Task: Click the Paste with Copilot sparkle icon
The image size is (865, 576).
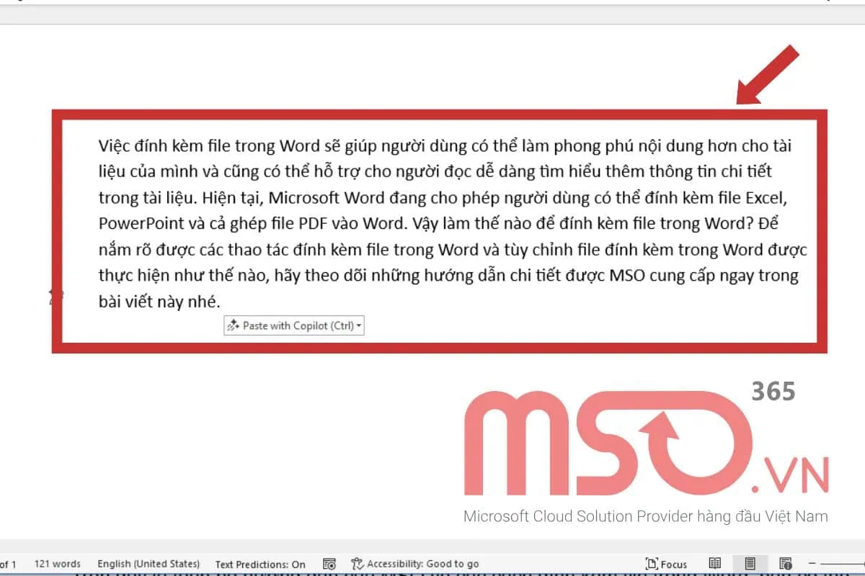Action: coord(234,325)
